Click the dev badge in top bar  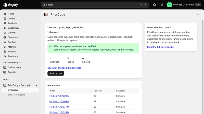tap(198, 5)
